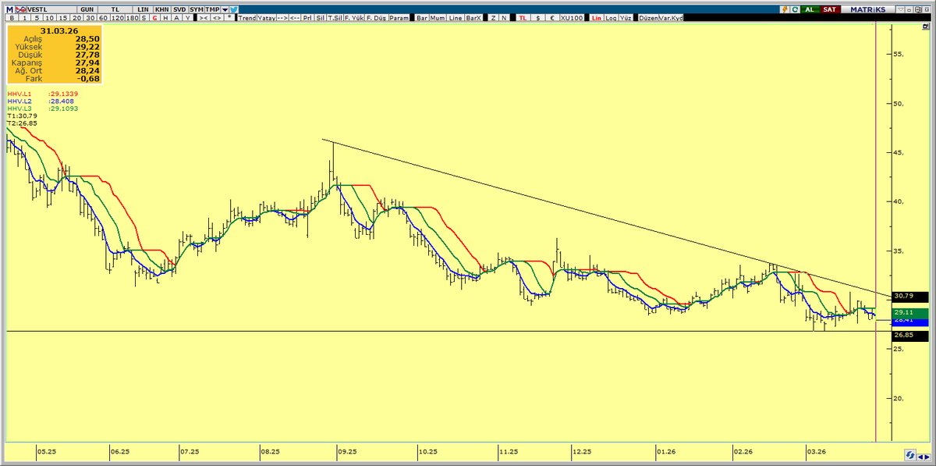Click the 30.79 trend price label

pyautogui.click(x=909, y=297)
